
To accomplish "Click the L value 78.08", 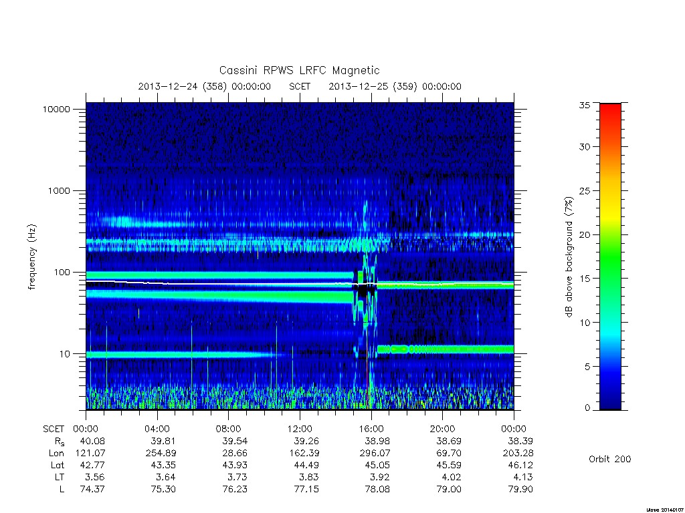I will pyautogui.click(x=377, y=490).
